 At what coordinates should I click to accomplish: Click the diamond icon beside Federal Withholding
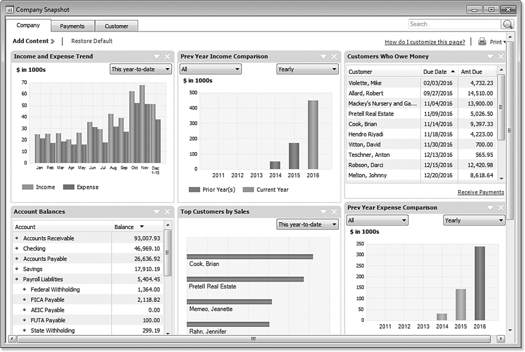[24, 290]
